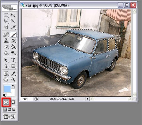Swap foreground and background colors

point(13,86)
